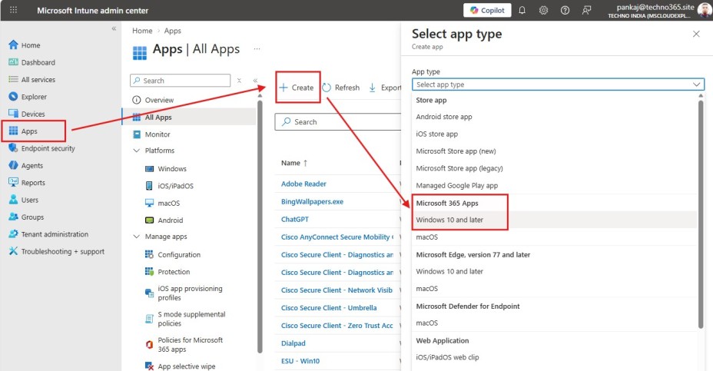Open the Windows platform item

165,169
